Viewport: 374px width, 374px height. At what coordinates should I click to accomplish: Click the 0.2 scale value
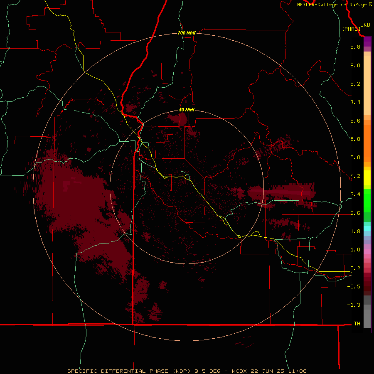click(x=355, y=268)
